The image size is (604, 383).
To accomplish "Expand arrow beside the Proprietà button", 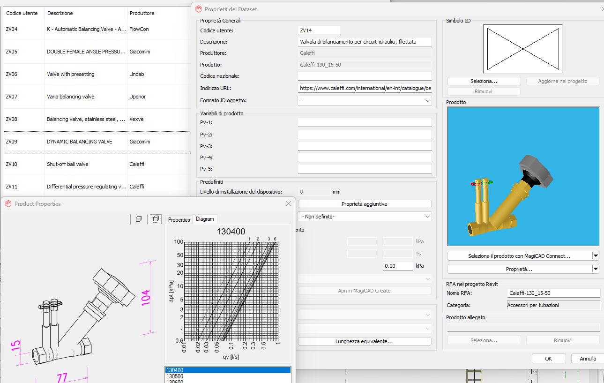I will pos(596,269).
